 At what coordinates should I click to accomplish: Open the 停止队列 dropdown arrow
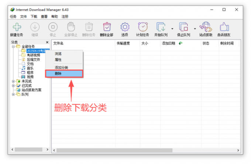[x=195, y=29]
